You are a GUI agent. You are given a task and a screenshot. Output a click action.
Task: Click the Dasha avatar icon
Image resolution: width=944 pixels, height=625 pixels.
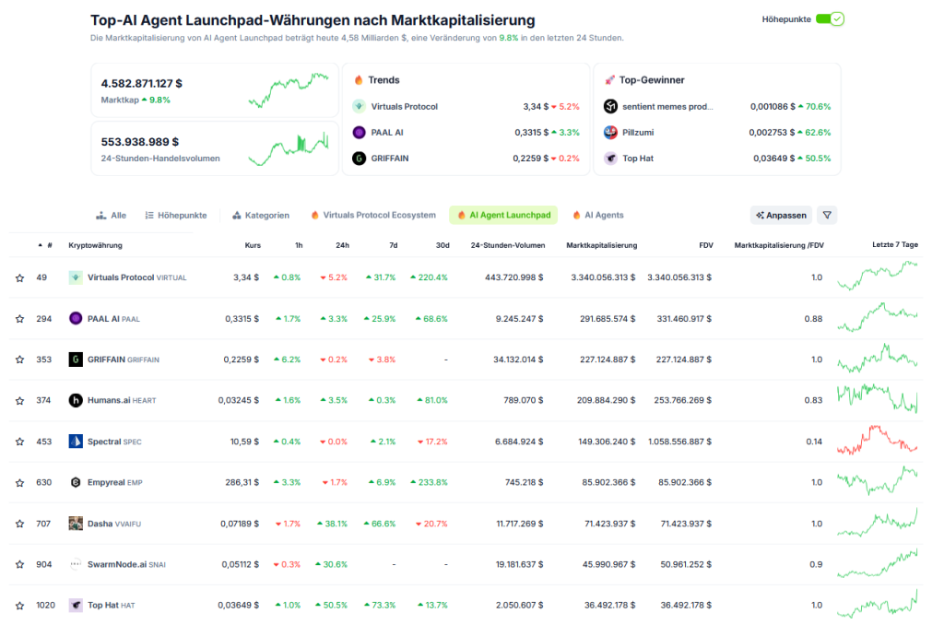(76, 524)
